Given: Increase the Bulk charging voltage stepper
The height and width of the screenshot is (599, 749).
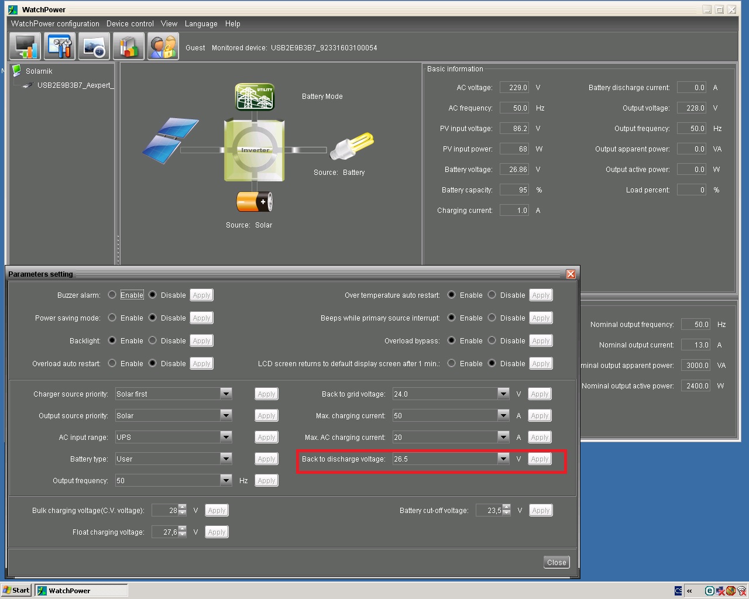Looking at the screenshot, I should (x=183, y=507).
